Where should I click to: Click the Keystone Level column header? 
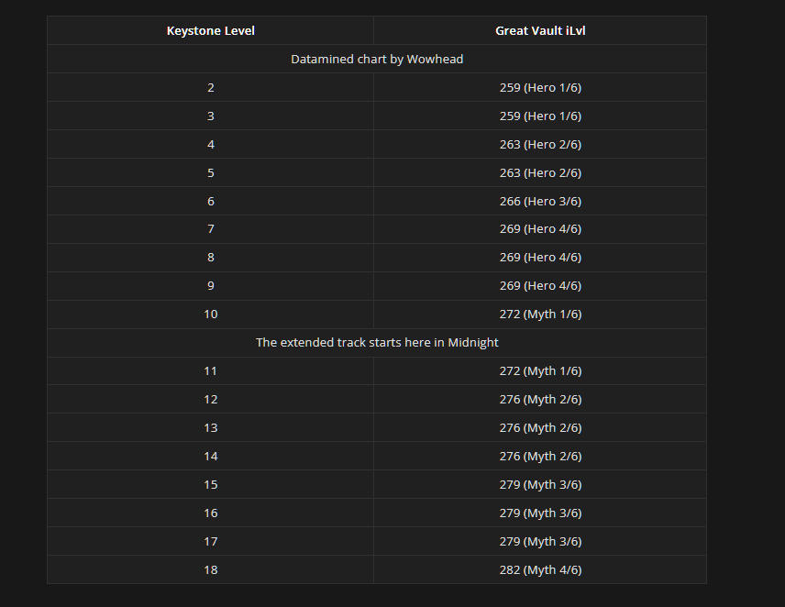pyautogui.click(x=210, y=30)
